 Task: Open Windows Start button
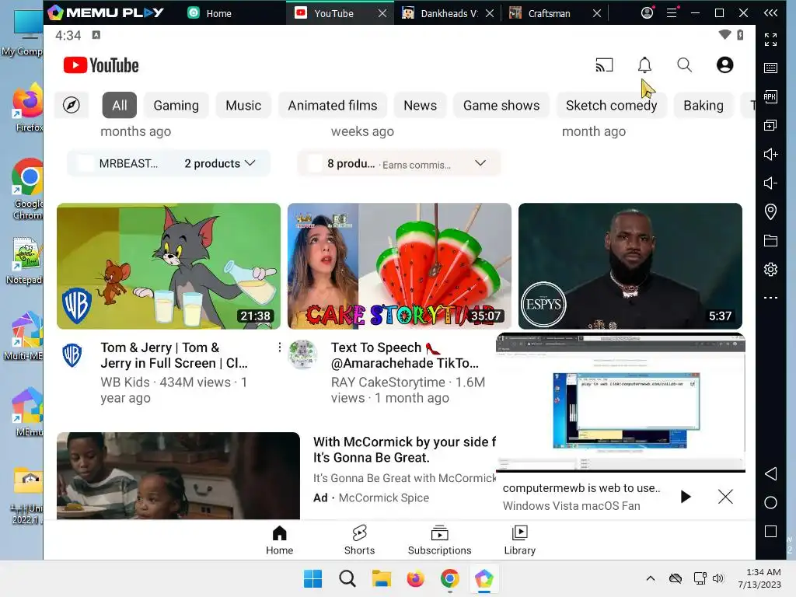coord(312,578)
